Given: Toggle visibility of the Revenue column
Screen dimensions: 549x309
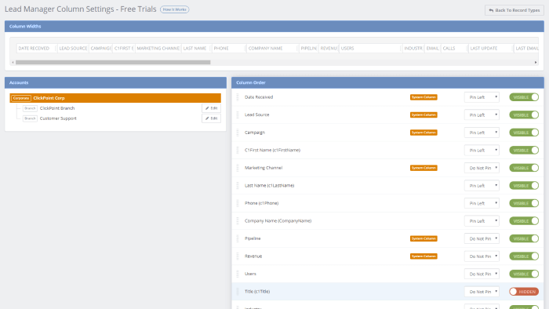Looking at the screenshot, I should 524,256.
